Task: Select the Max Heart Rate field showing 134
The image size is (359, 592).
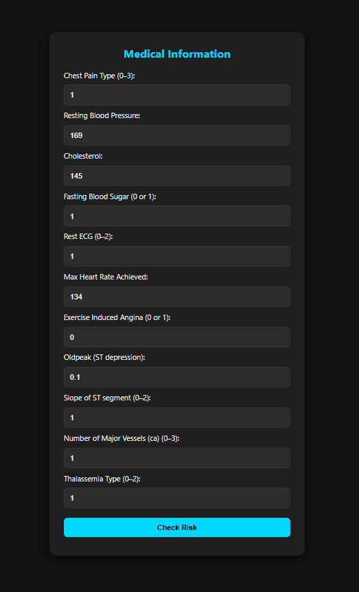Action: pyautogui.click(x=176, y=297)
